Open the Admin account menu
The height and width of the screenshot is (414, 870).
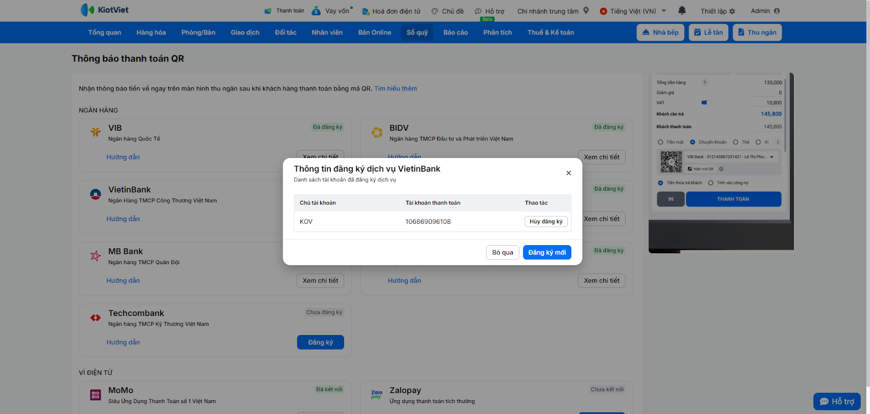pyautogui.click(x=765, y=11)
